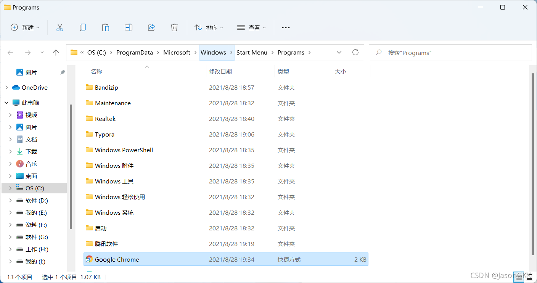Click the Google Chrome shortcut icon
The image size is (537, 283).
pyautogui.click(x=89, y=259)
